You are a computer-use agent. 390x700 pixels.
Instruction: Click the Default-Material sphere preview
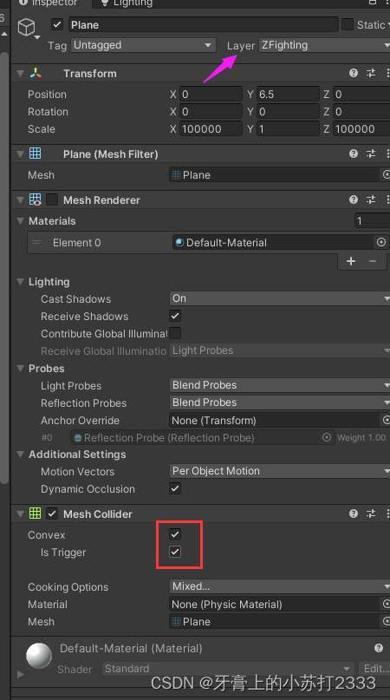point(39,656)
